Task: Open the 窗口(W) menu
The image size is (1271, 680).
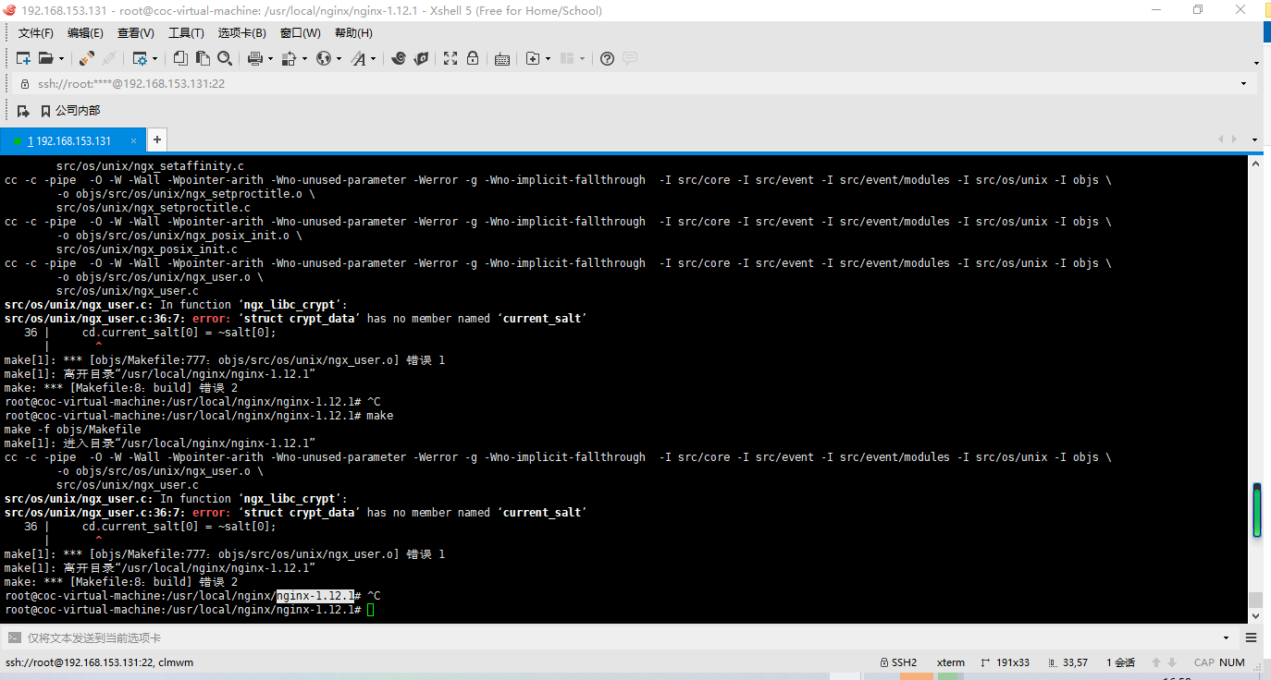Action: coord(301,33)
